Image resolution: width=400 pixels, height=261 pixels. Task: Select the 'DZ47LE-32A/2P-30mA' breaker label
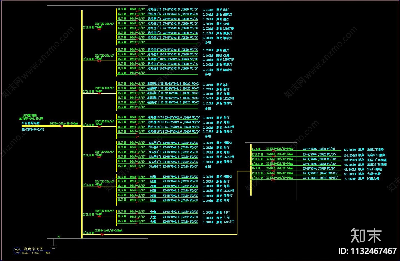279,149
